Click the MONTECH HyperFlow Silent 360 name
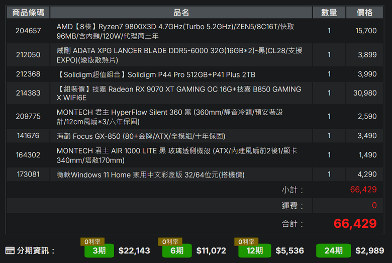The image size is (392, 263). pos(170,117)
